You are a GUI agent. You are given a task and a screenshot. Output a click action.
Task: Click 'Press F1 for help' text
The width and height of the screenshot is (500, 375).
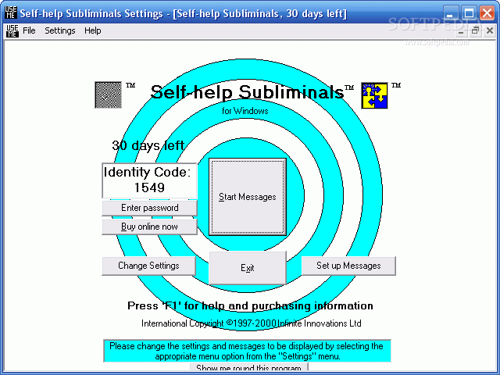pos(250,305)
